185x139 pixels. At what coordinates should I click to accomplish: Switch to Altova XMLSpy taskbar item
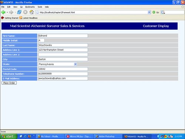[x=79, y=136]
